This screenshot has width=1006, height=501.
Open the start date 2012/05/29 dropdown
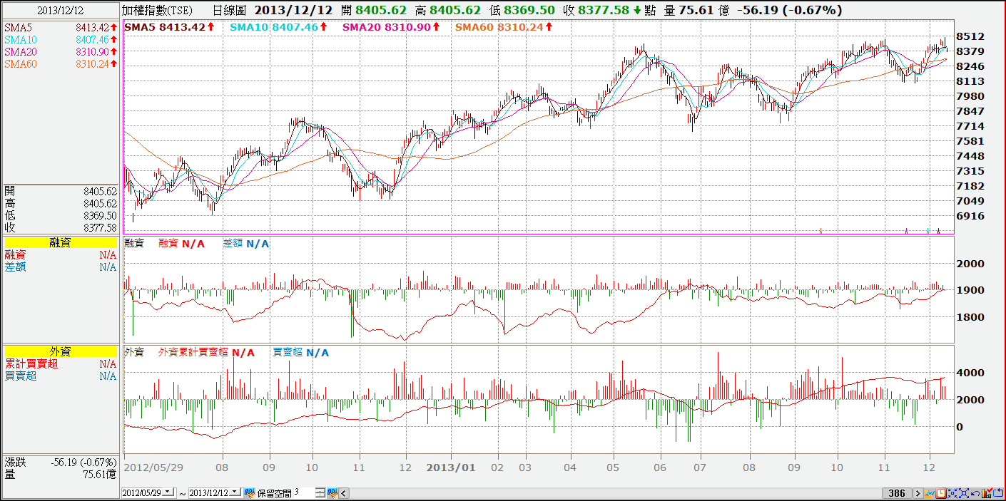[168, 492]
